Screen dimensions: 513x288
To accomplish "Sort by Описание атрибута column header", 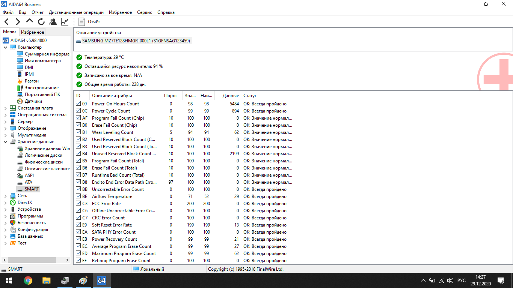I will (x=124, y=96).
